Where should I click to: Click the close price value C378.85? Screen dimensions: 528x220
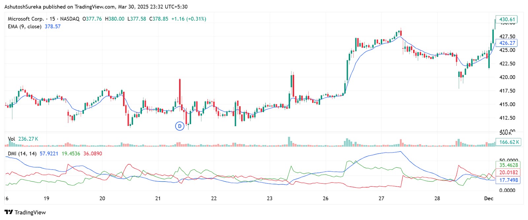159,19
